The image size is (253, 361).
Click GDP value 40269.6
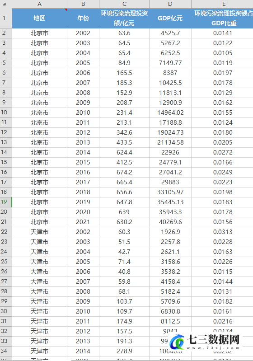click(x=170, y=222)
